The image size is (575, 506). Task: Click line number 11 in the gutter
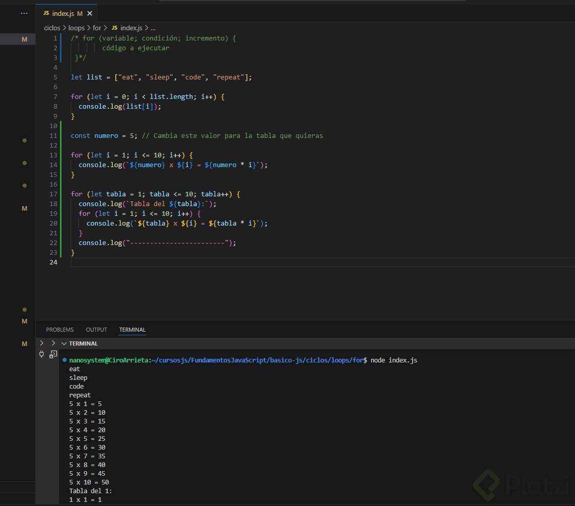point(54,136)
